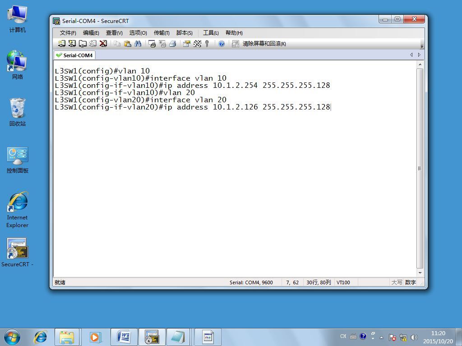Click the 'interface vlan 20' terminal line
Screen dimensions: 462x346
pyautogui.click(x=141, y=100)
